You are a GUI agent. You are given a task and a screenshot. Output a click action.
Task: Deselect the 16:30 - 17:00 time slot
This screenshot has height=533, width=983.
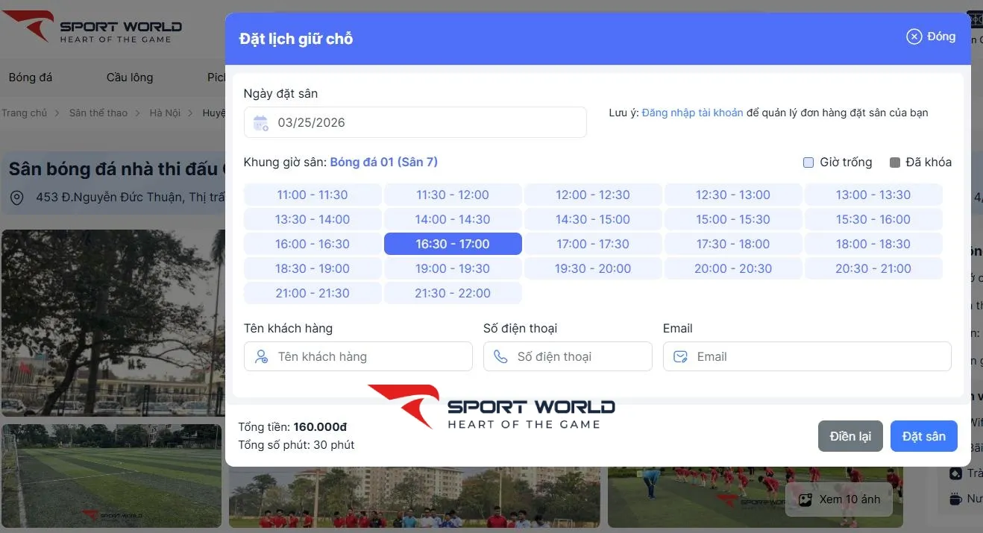click(453, 245)
